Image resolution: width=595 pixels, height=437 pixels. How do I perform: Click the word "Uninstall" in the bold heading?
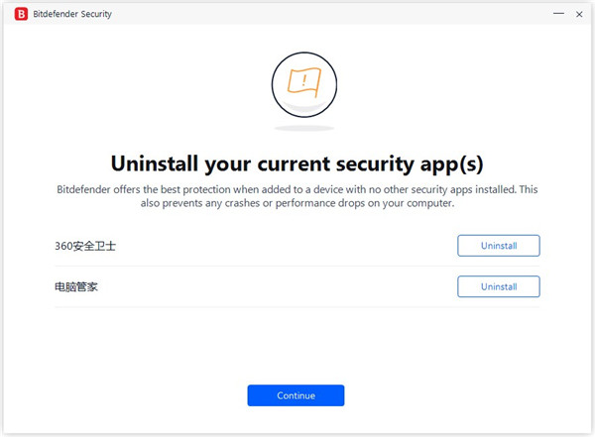click(157, 162)
